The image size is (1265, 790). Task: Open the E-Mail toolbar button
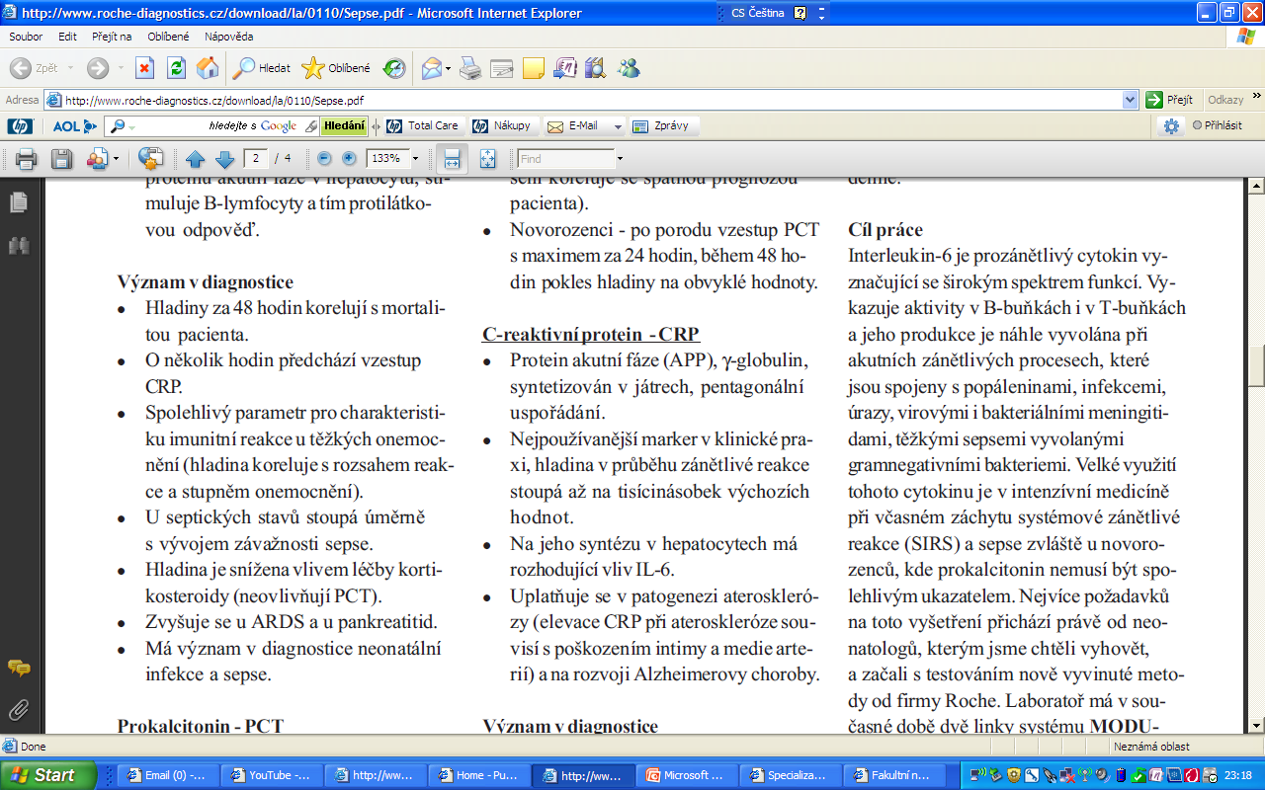(574, 126)
